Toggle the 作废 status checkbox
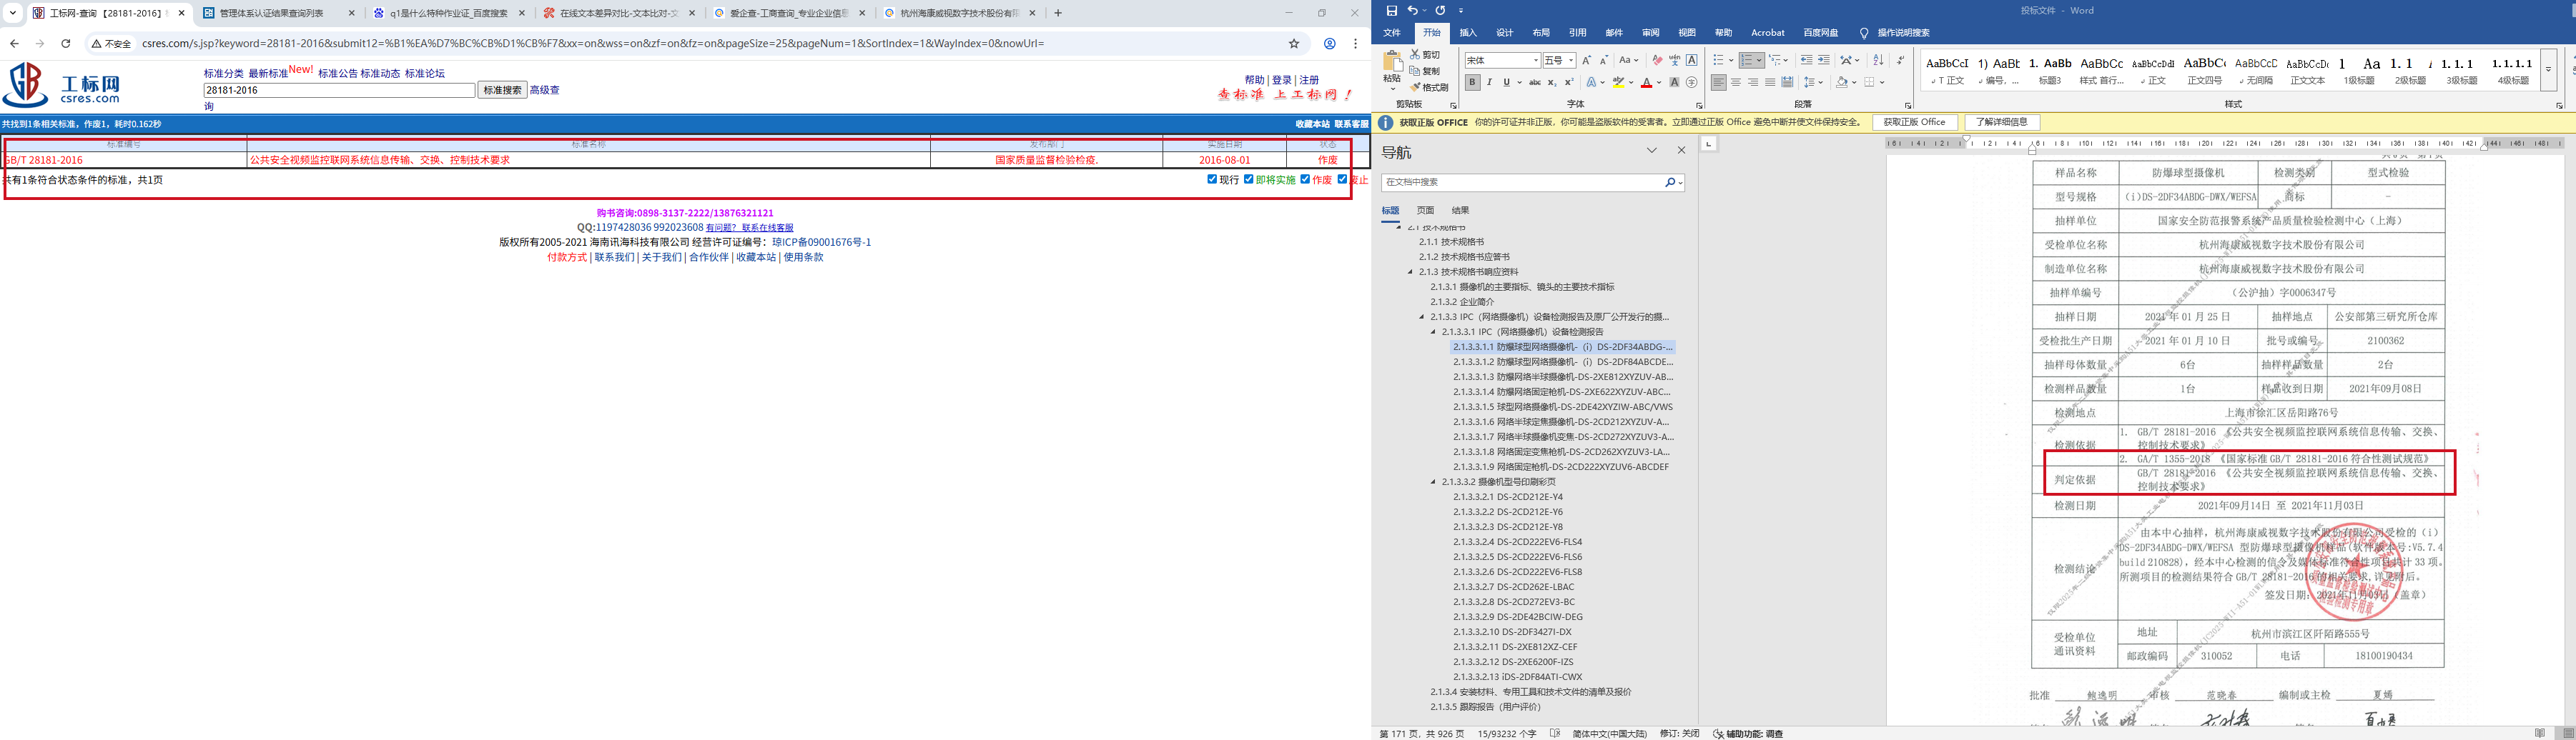 1305,180
